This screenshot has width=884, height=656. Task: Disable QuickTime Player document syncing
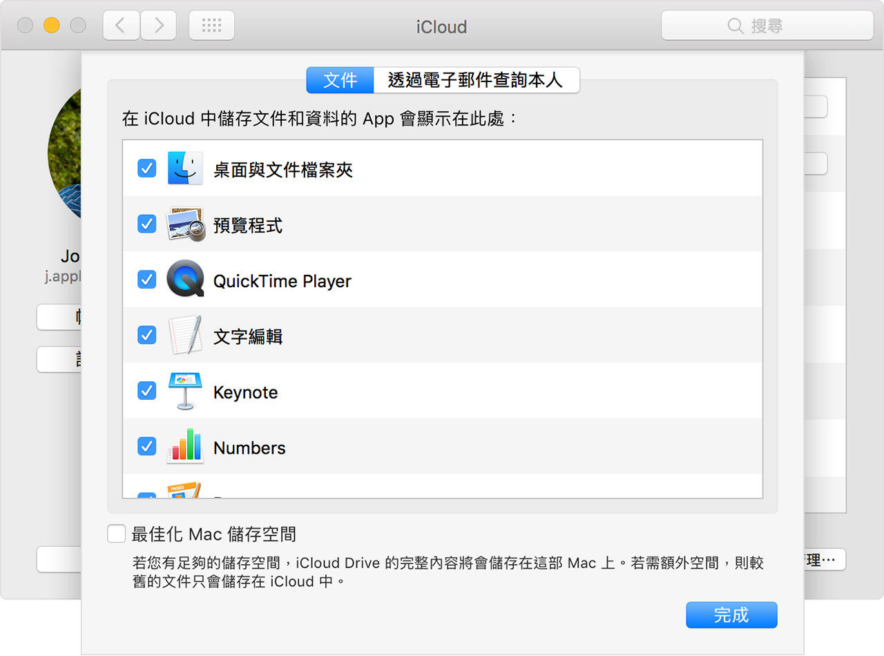pos(146,280)
